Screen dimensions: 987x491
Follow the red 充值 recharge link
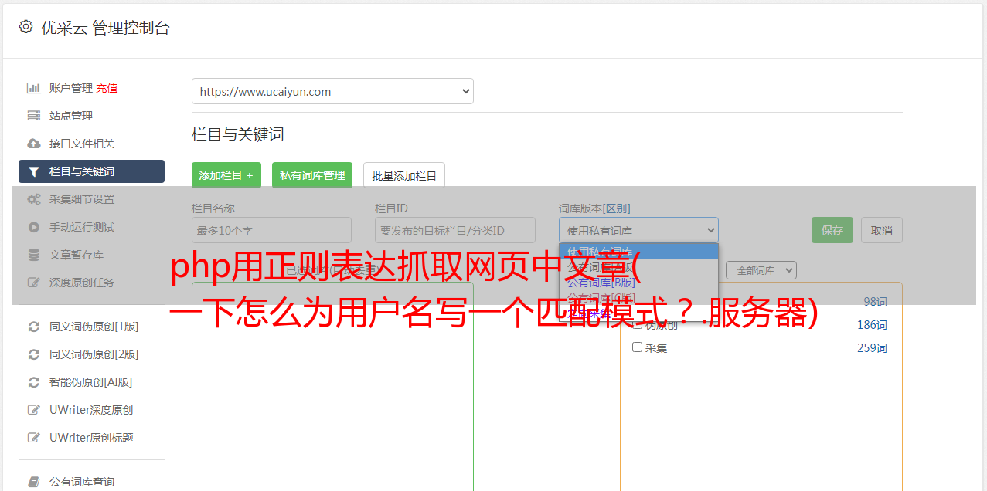(107, 88)
